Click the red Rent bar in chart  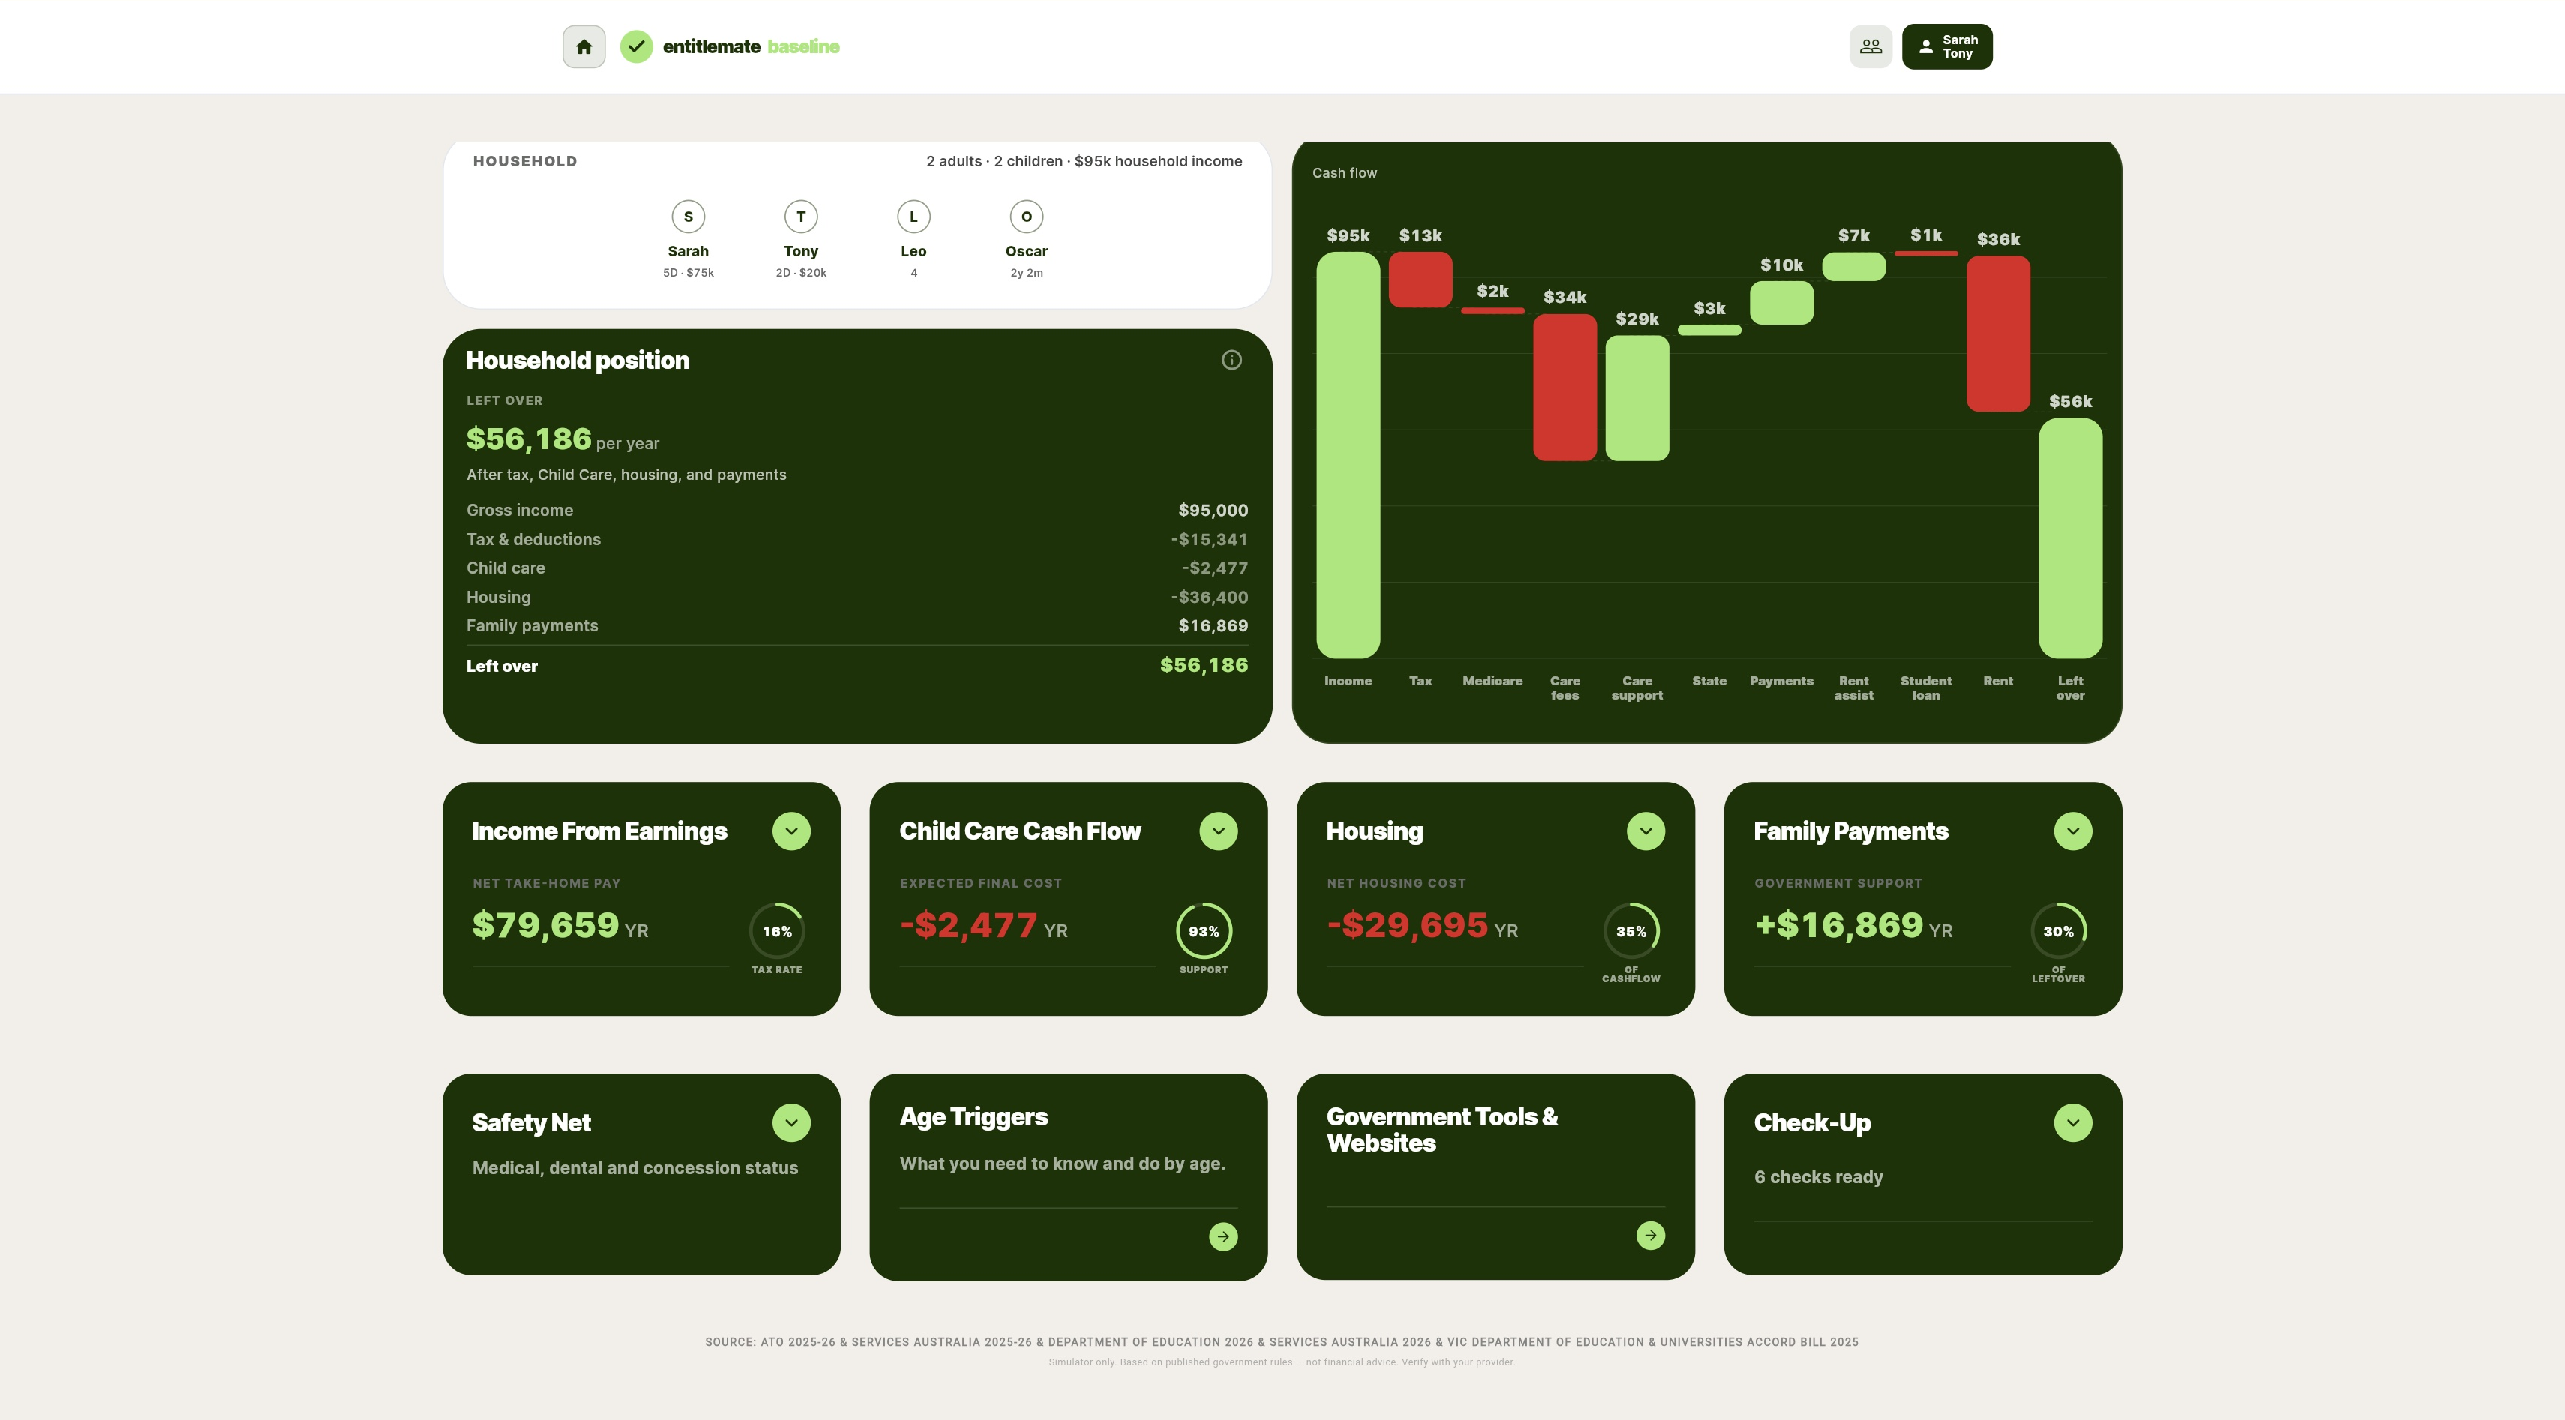pyautogui.click(x=1997, y=334)
